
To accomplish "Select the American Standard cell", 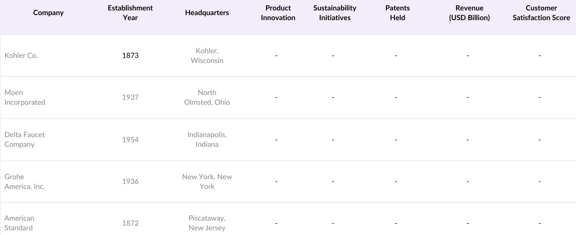I will [19, 223].
